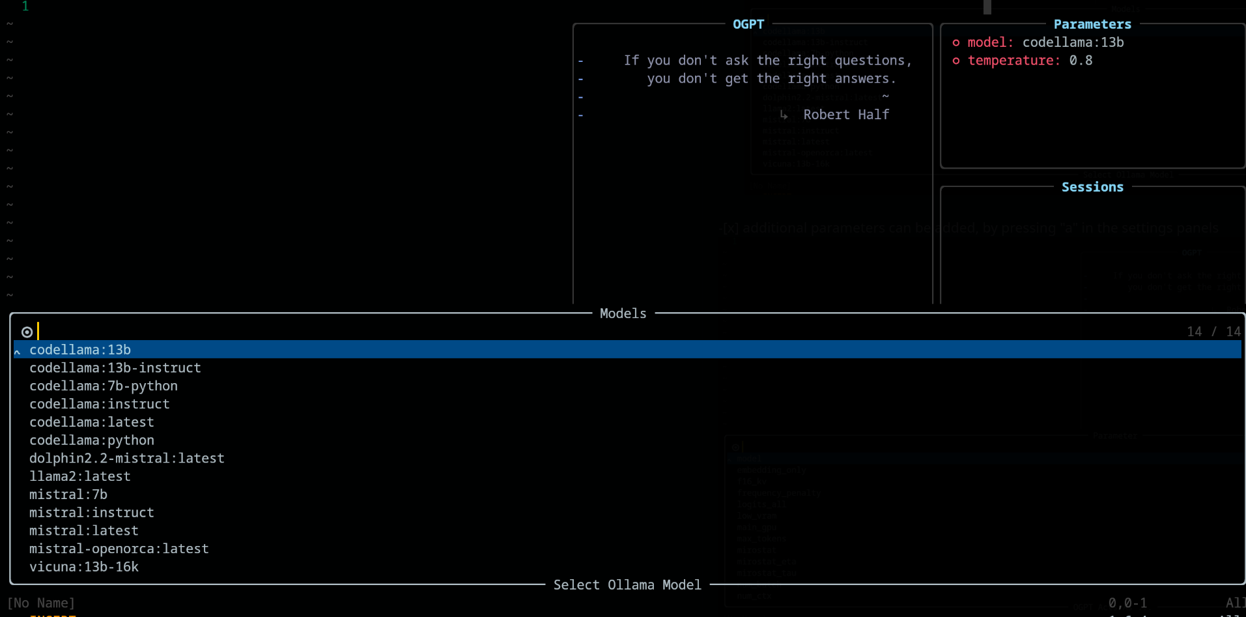Image resolution: width=1246 pixels, height=617 pixels.
Task: Pick dolphin2.2-mistral:latest model
Action: pos(127,459)
